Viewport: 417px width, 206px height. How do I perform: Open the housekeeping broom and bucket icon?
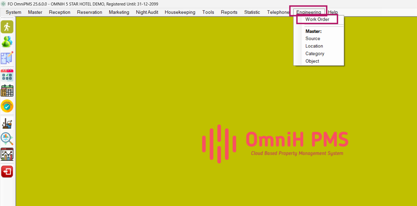tap(7, 123)
